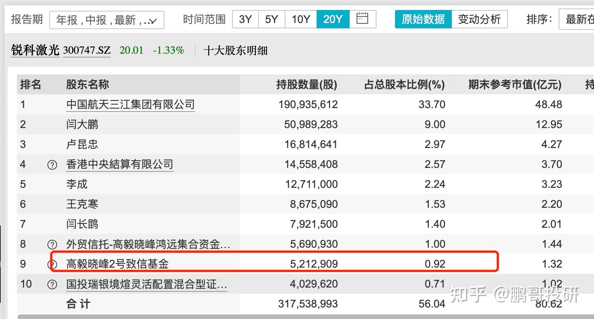Click the market value 4.27

[552, 144]
